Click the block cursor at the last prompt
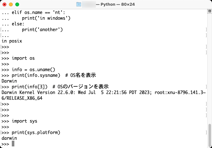 point(13,144)
